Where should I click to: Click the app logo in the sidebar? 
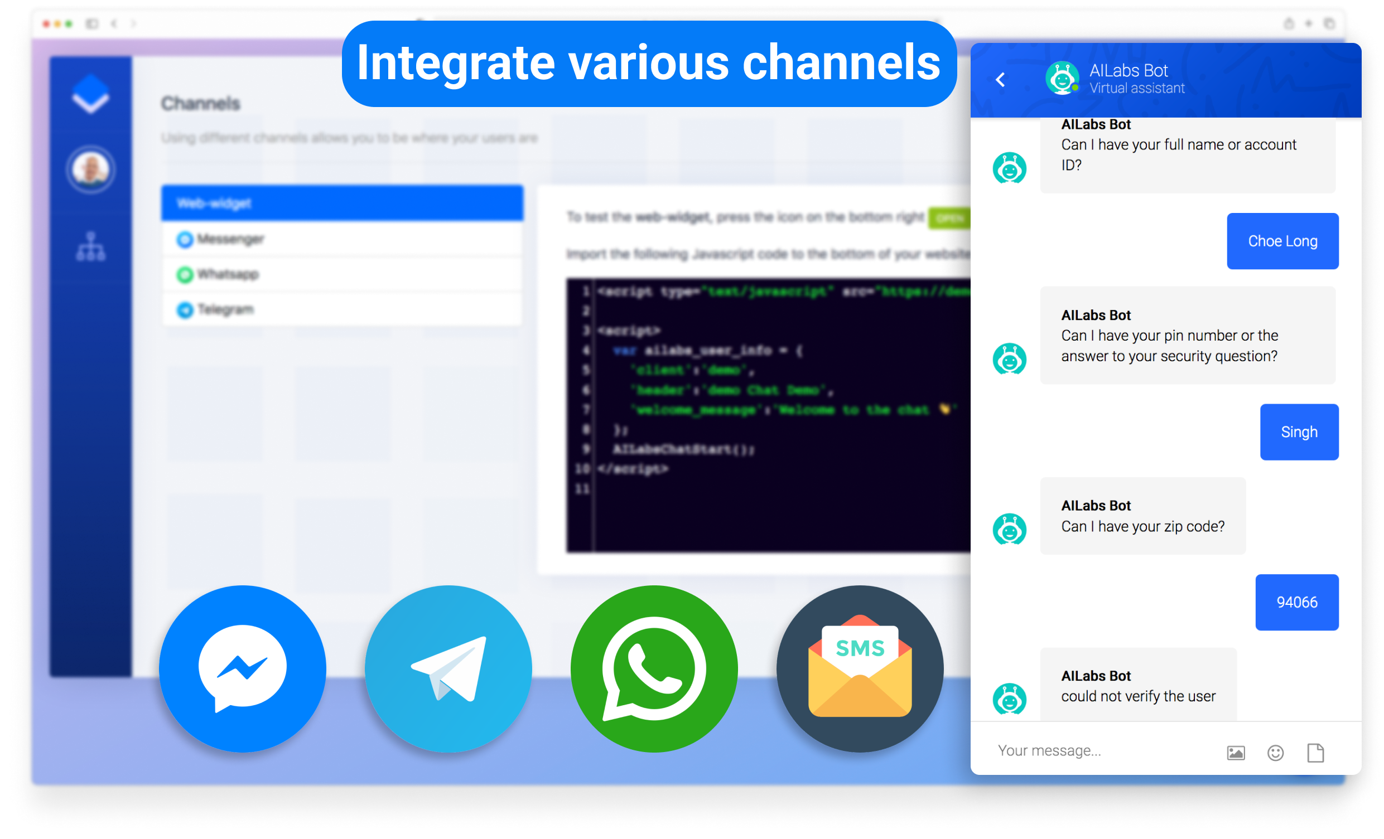(x=90, y=94)
